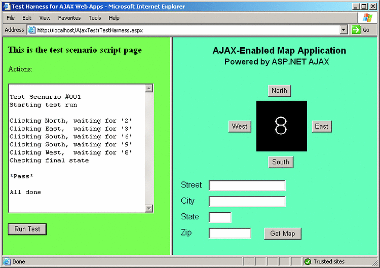The height and width of the screenshot is (268, 380).
Task: Open the Tools menu
Action: [x=95, y=18]
